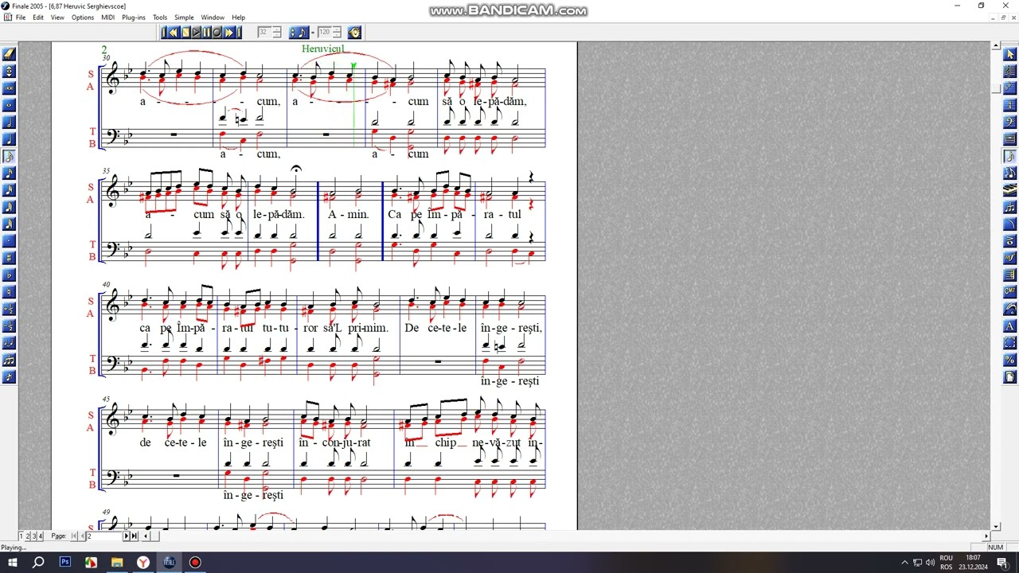The height and width of the screenshot is (573, 1019).
Task: Select the flat accidental tool
Action: tap(10, 275)
